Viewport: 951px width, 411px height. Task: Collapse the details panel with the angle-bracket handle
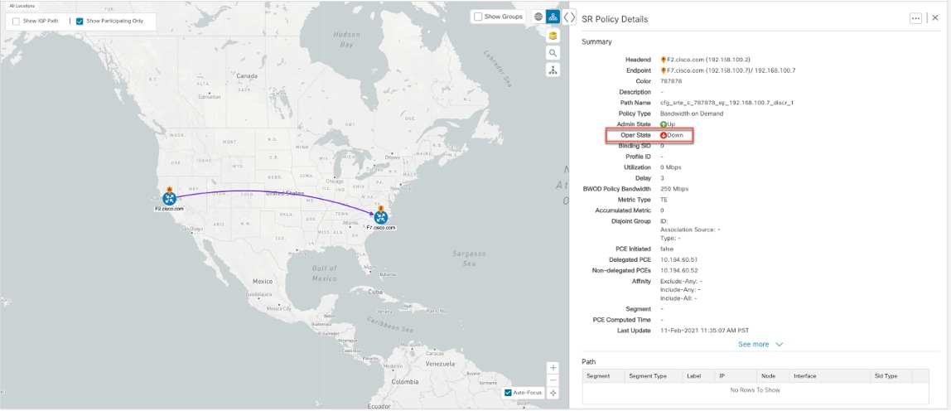[569, 17]
